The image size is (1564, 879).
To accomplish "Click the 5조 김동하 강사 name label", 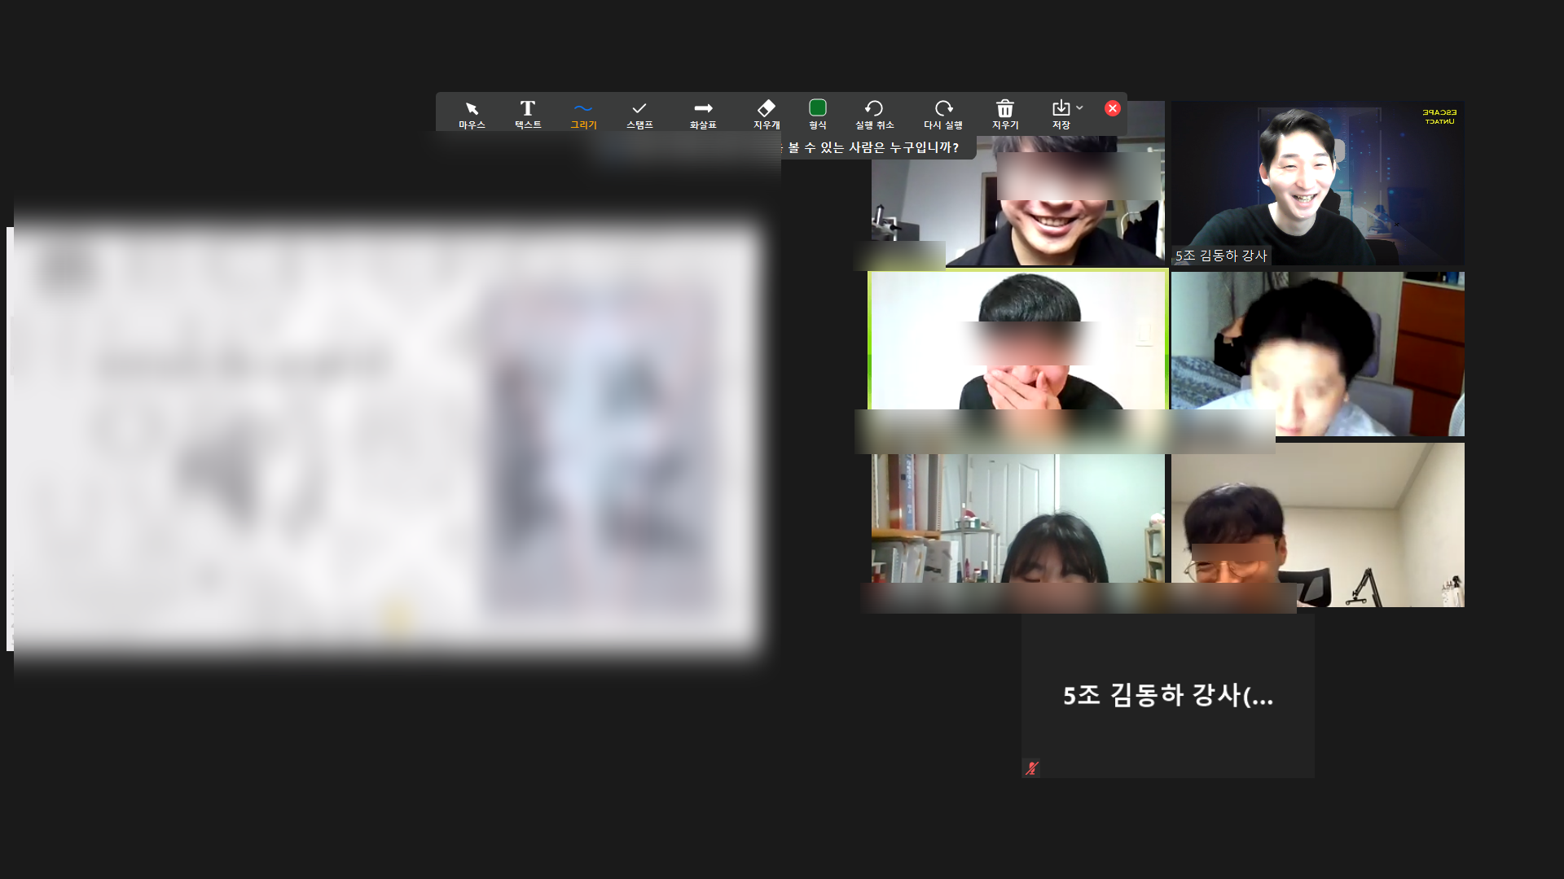I will (1221, 256).
